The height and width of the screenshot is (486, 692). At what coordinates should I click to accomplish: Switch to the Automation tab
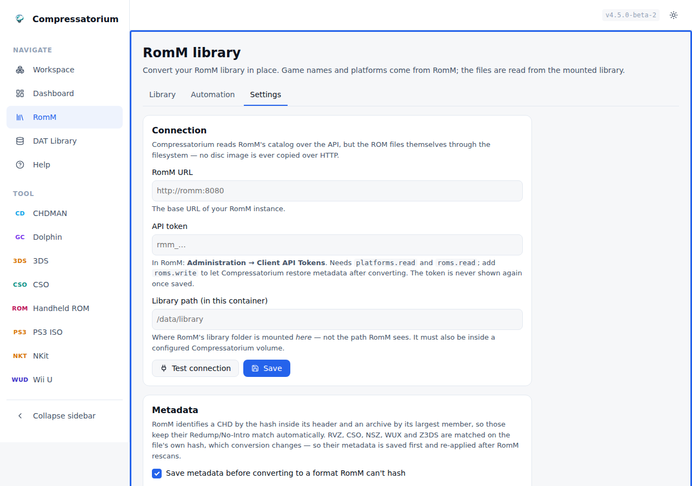[212, 94]
